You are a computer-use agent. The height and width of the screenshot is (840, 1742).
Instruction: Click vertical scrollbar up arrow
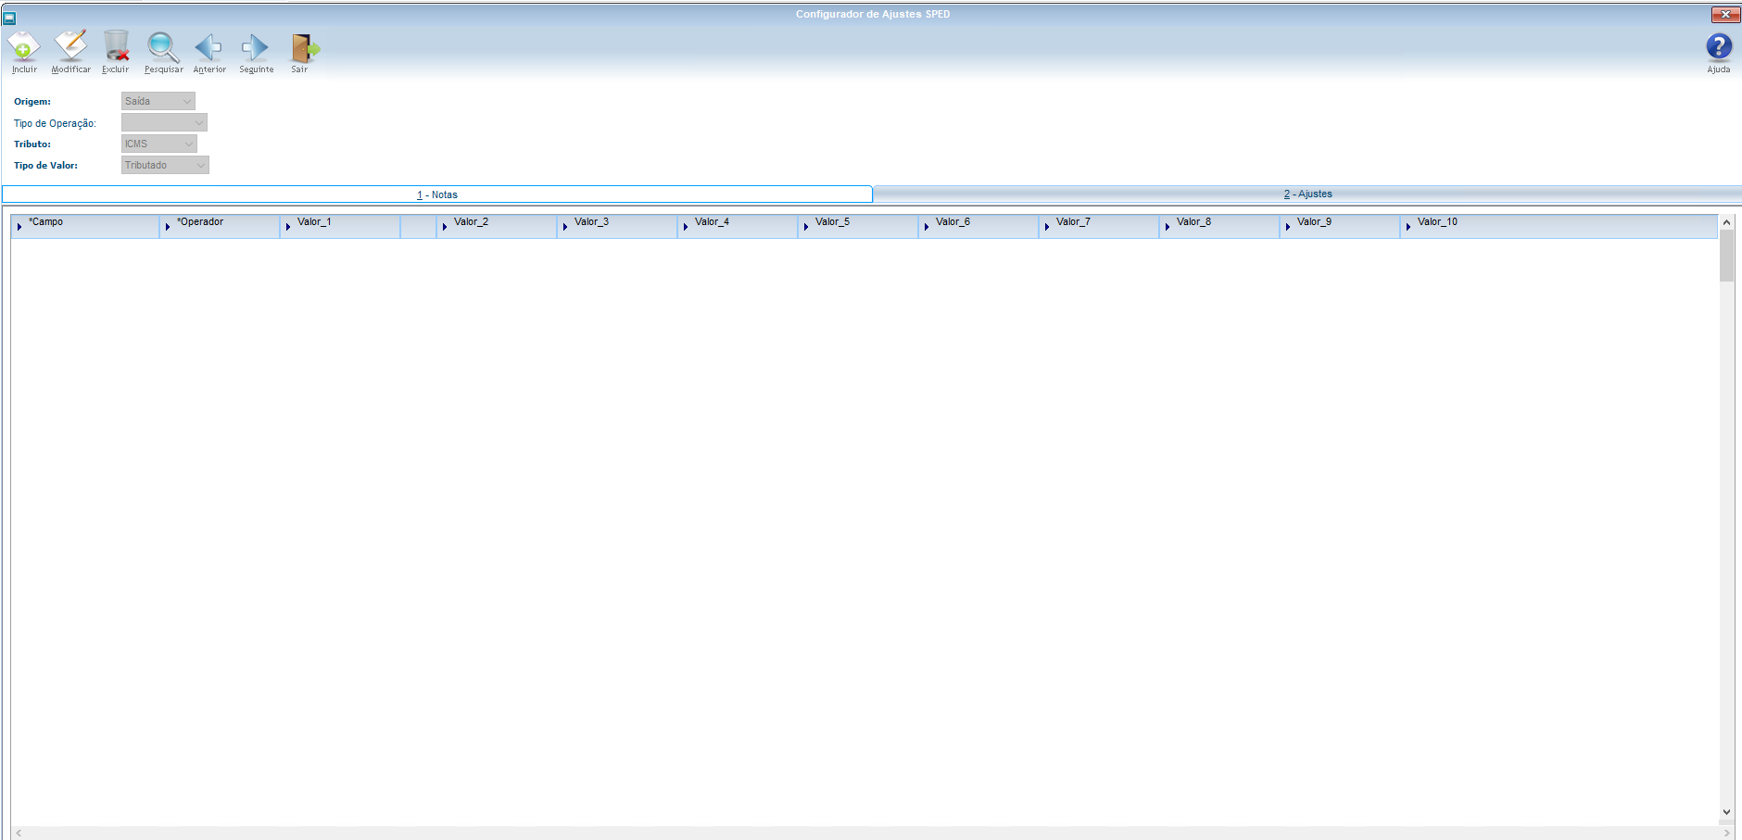[1726, 222]
